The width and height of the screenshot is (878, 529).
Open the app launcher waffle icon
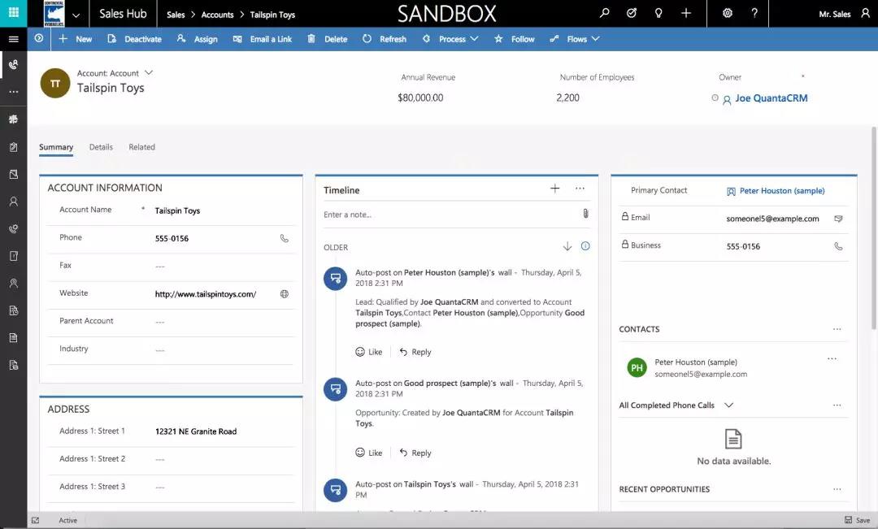tap(13, 14)
